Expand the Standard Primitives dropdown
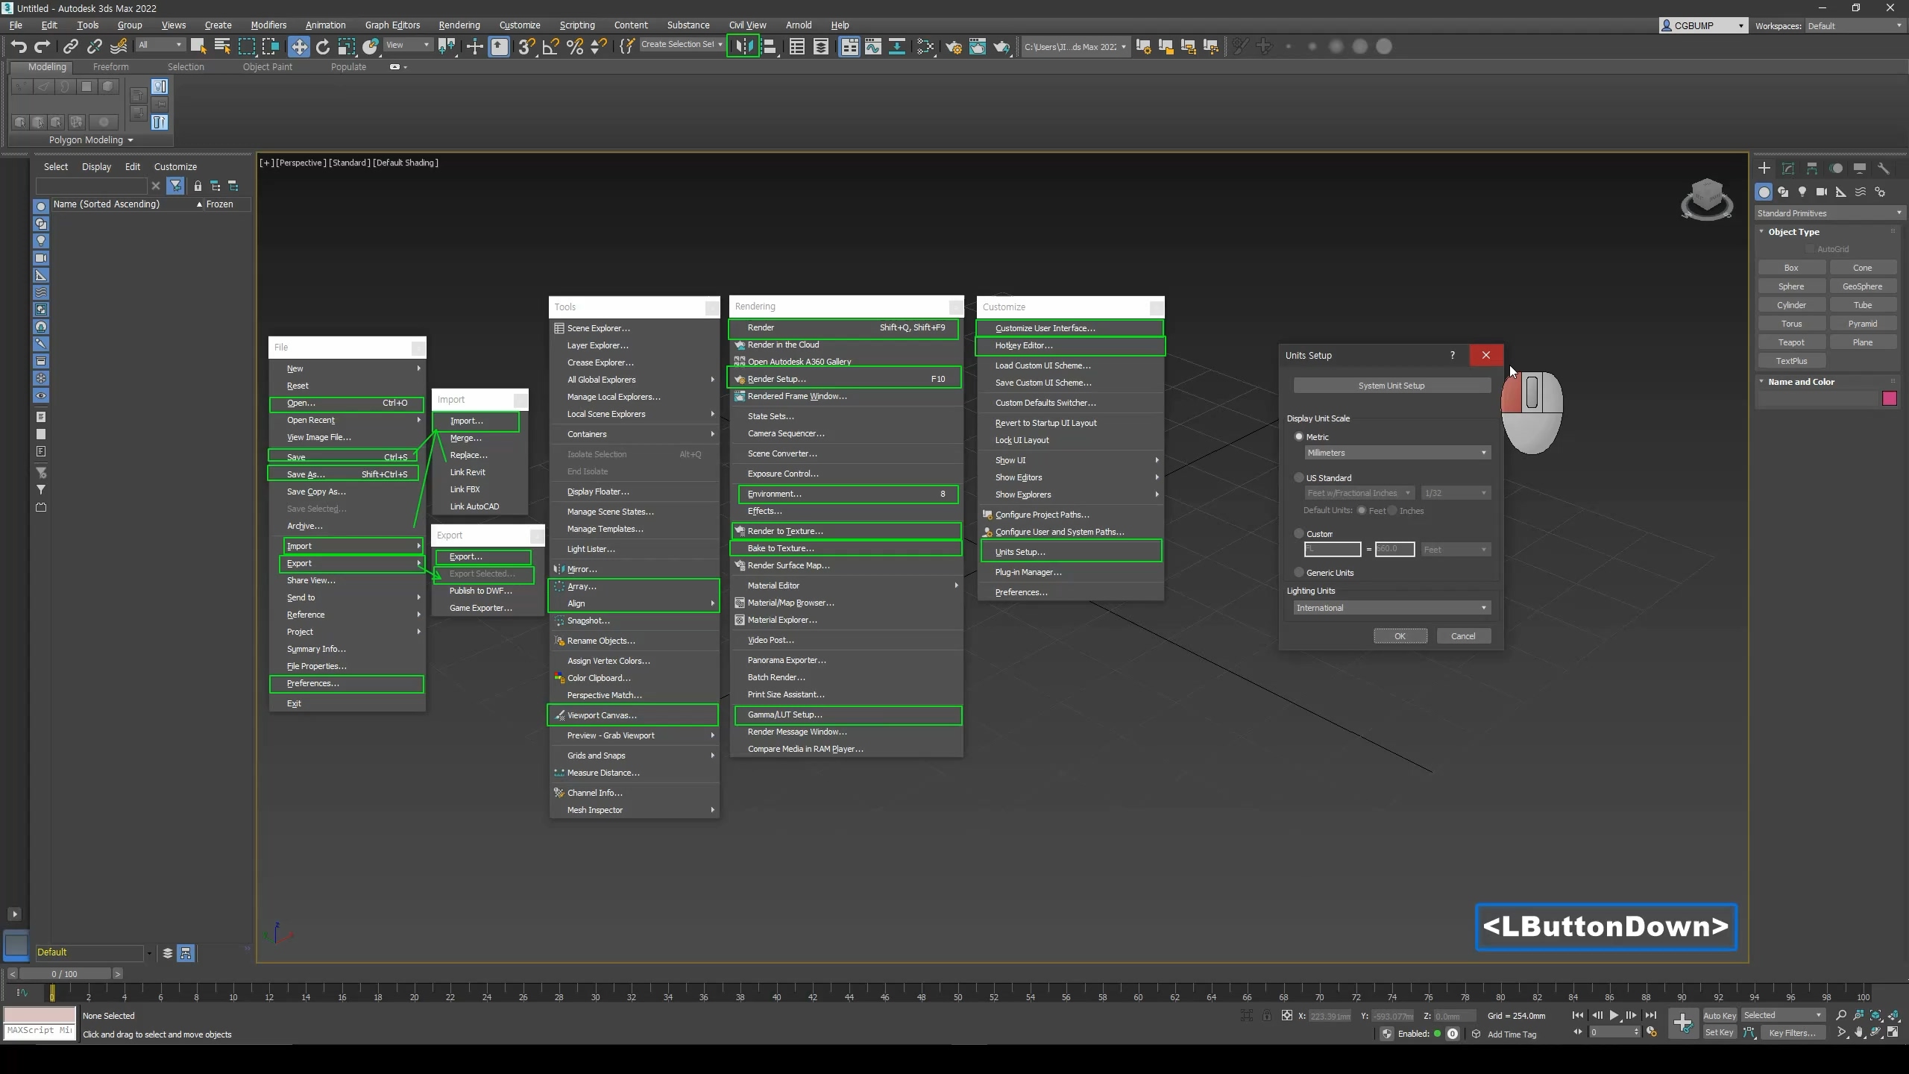1909x1074 pixels. click(x=1828, y=213)
